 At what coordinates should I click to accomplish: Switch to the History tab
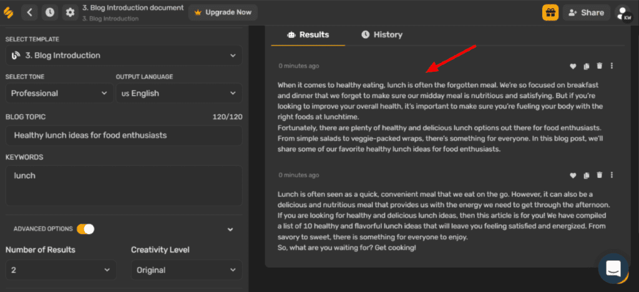[x=381, y=35]
